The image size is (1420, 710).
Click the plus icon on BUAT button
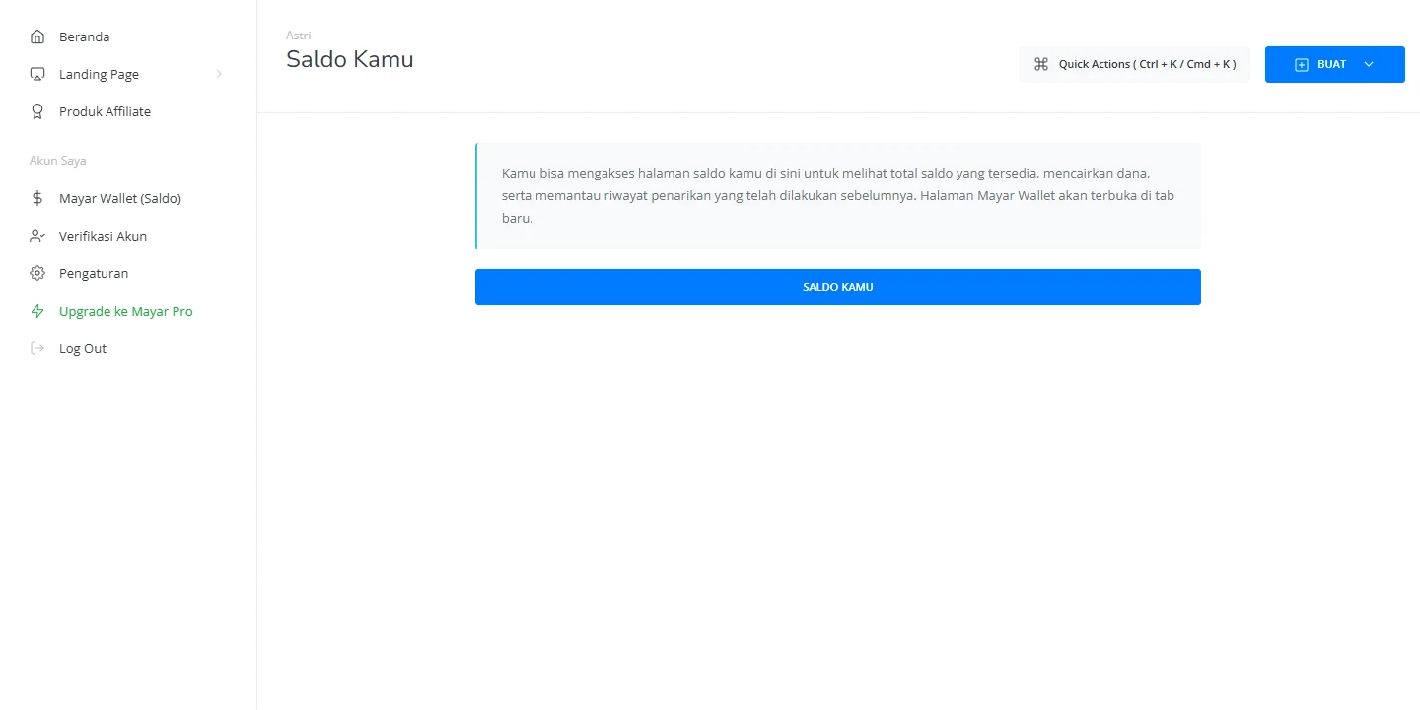click(x=1302, y=64)
